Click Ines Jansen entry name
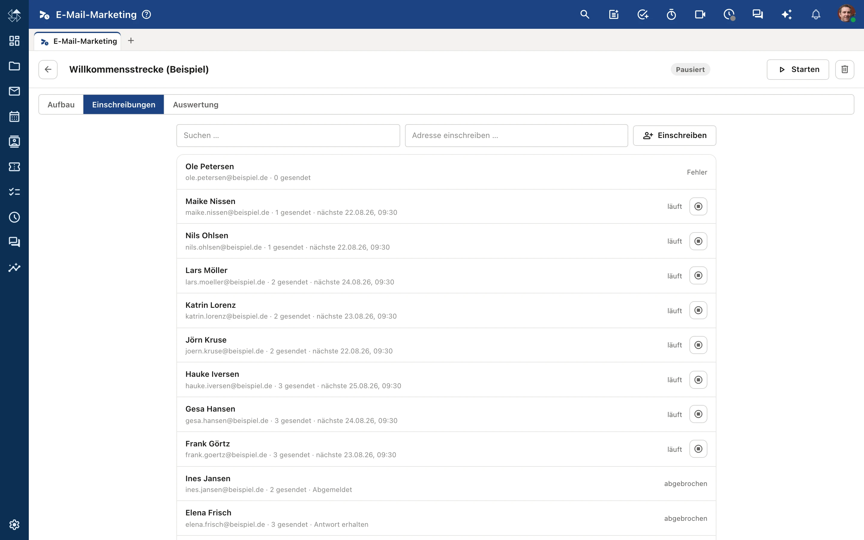Image resolution: width=864 pixels, height=540 pixels. 208,478
